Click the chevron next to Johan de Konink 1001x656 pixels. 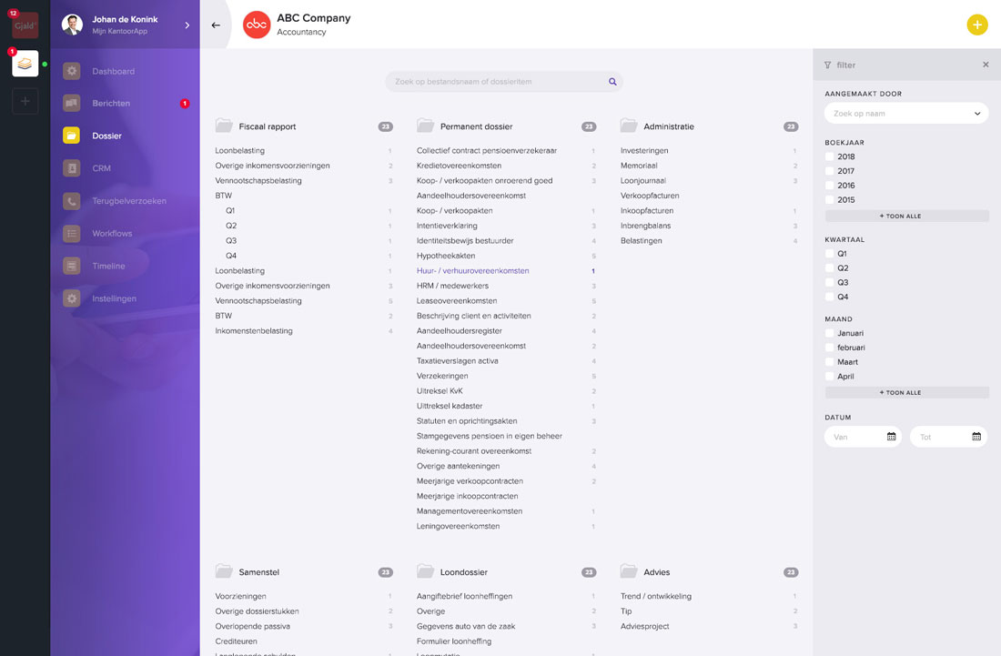(x=186, y=25)
